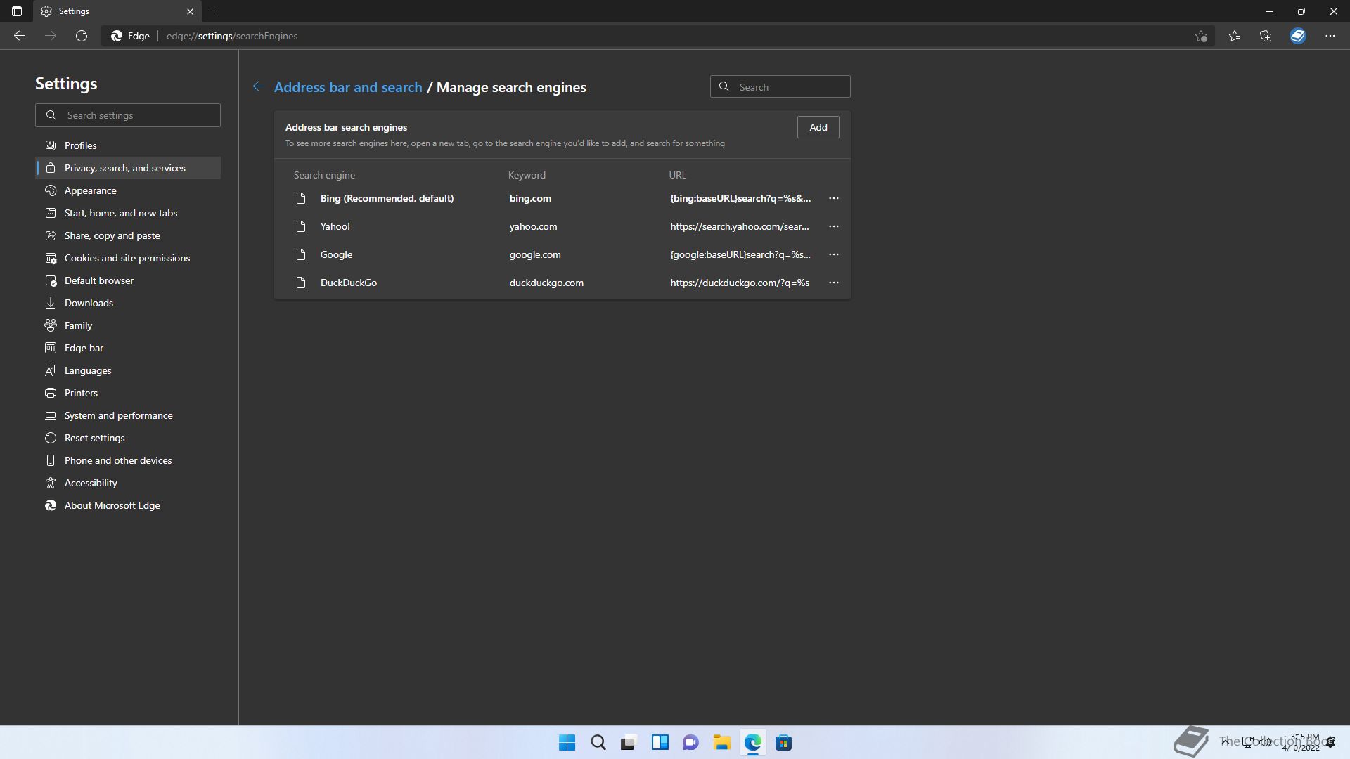The image size is (1350, 759).
Task: Open more actions for Google row
Action: click(x=834, y=254)
